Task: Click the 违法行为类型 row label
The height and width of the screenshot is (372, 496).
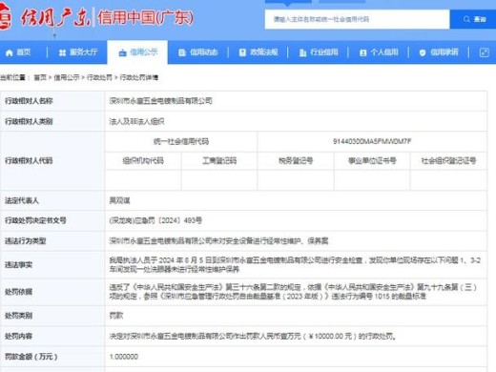Action: click(x=25, y=241)
